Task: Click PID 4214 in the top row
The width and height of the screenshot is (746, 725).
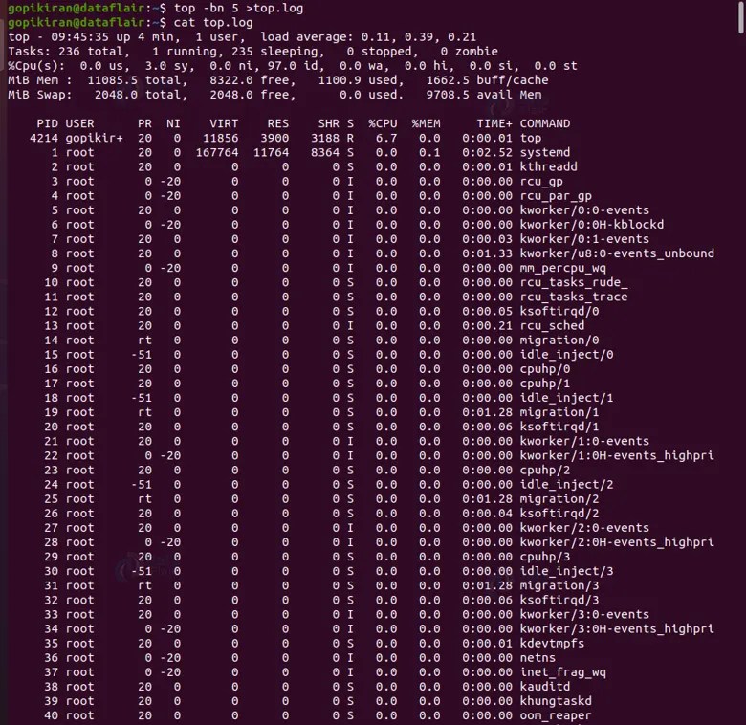Action: pyautogui.click(x=44, y=138)
